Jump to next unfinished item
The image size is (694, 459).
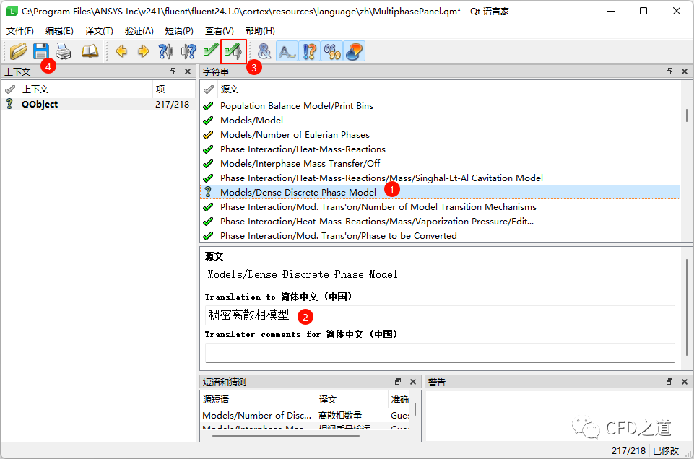pos(188,51)
